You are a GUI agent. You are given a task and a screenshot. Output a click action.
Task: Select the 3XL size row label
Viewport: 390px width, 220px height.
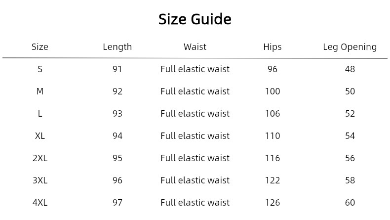(x=40, y=180)
